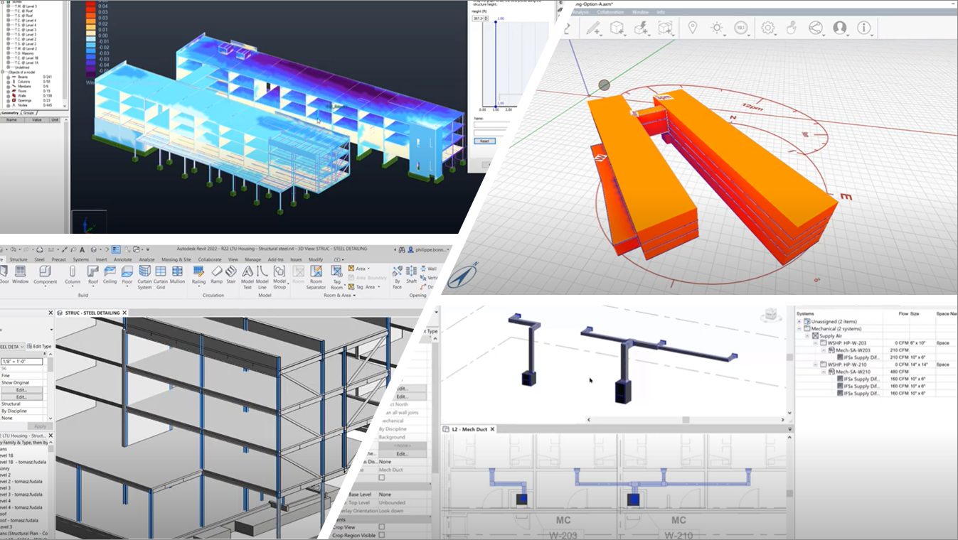The height and width of the screenshot is (540, 958).
Task: Open the sketch pencil tool in FormIt toolbar
Action: click(x=592, y=28)
